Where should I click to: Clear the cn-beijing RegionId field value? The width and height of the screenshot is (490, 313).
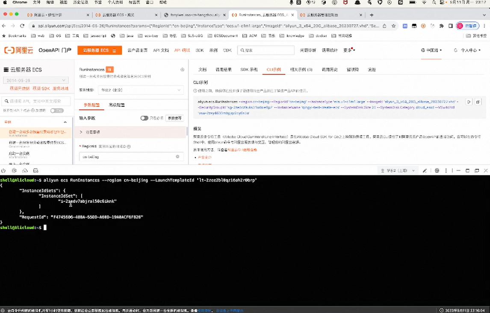tap(177, 156)
